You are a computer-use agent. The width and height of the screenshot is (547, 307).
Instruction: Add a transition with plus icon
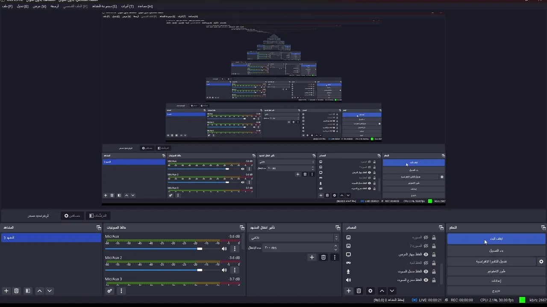tap(312, 257)
